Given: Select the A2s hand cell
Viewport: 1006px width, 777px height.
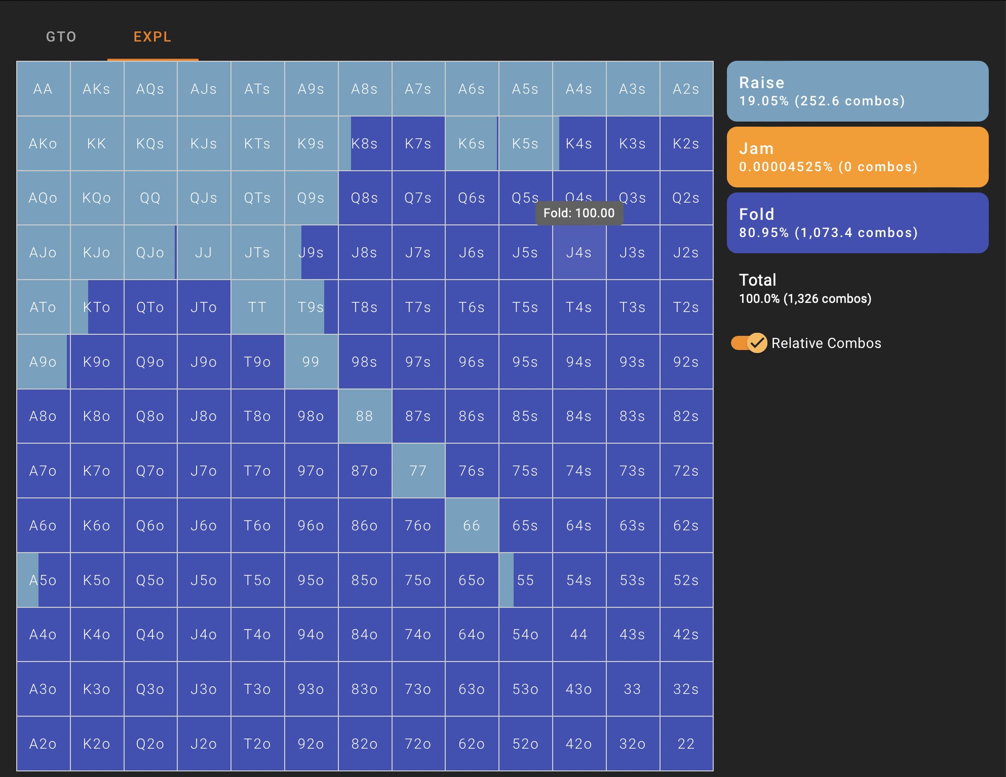Looking at the screenshot, I should pos(686,89).
